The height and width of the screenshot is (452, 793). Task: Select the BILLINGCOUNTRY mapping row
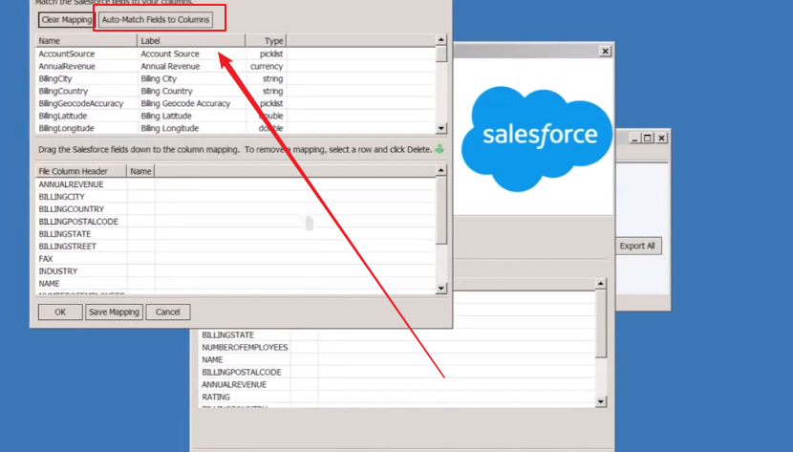pos(236,209)
